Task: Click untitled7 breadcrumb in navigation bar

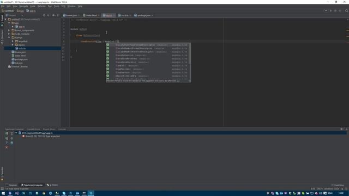Action: [x=8, y=11]
